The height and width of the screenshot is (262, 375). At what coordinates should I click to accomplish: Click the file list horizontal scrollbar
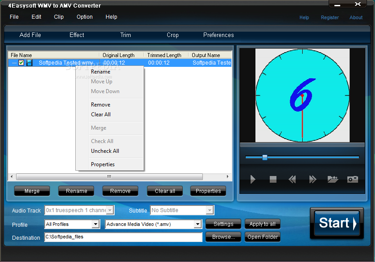click(x=109, y=176)
